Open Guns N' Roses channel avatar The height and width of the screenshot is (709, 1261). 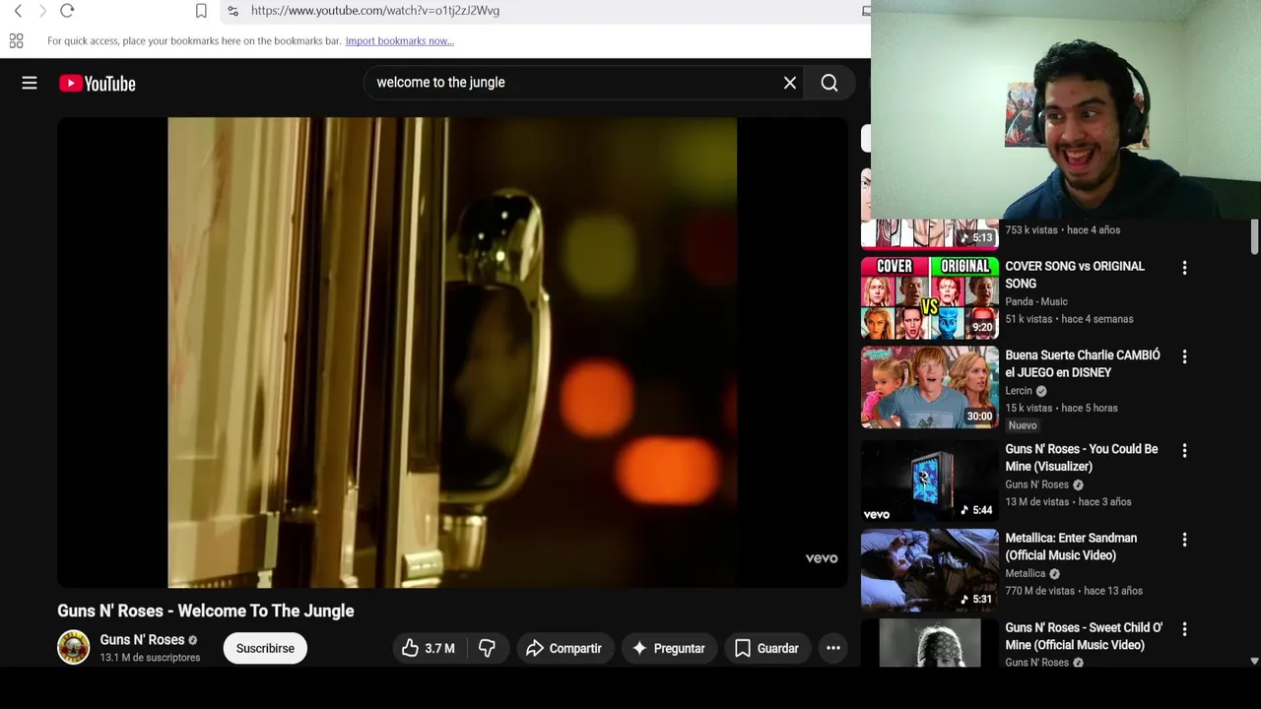(x=73, y=648)
